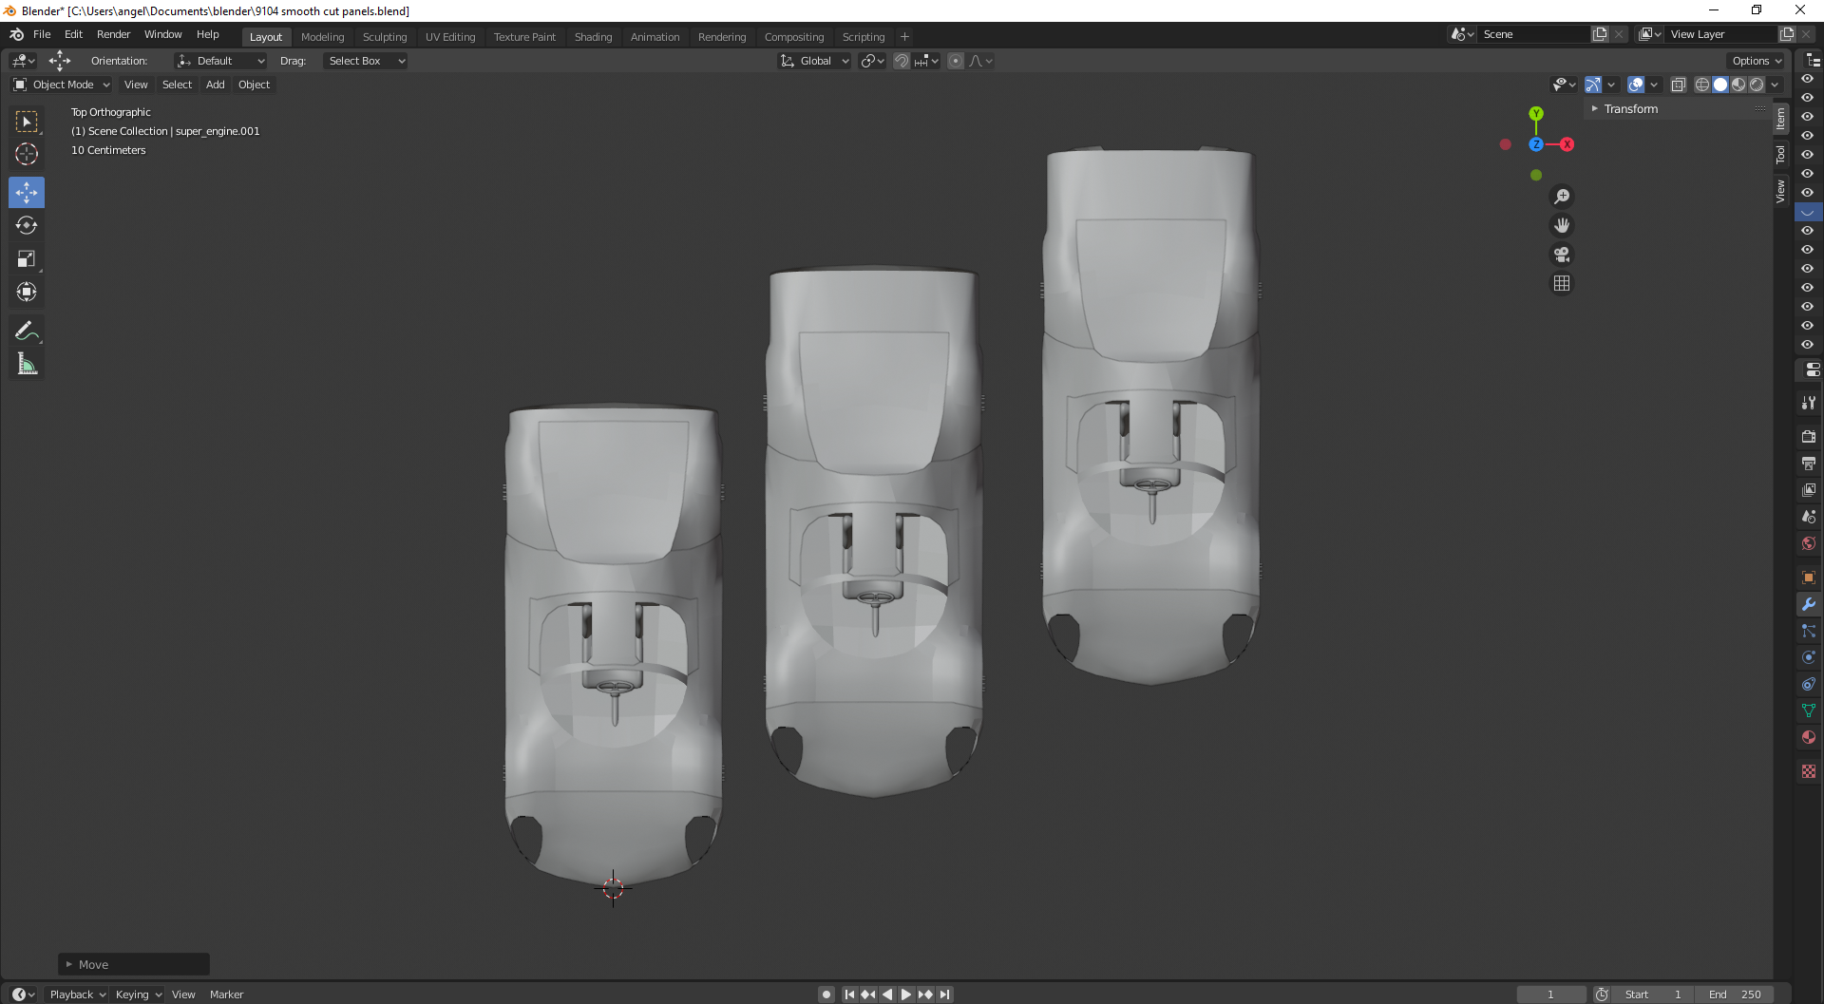Viewport: 1824px width, 1004px height.
Task: Open the Texture checkerboard properties tab
Action: 1808,771
